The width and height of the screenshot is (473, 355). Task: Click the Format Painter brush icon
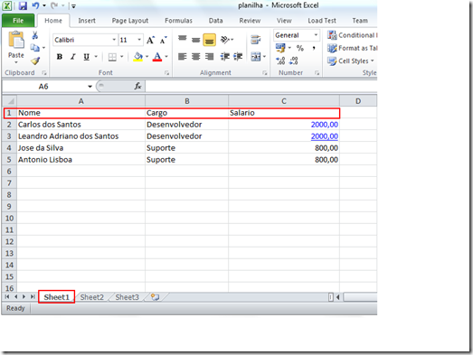point(35,61)
